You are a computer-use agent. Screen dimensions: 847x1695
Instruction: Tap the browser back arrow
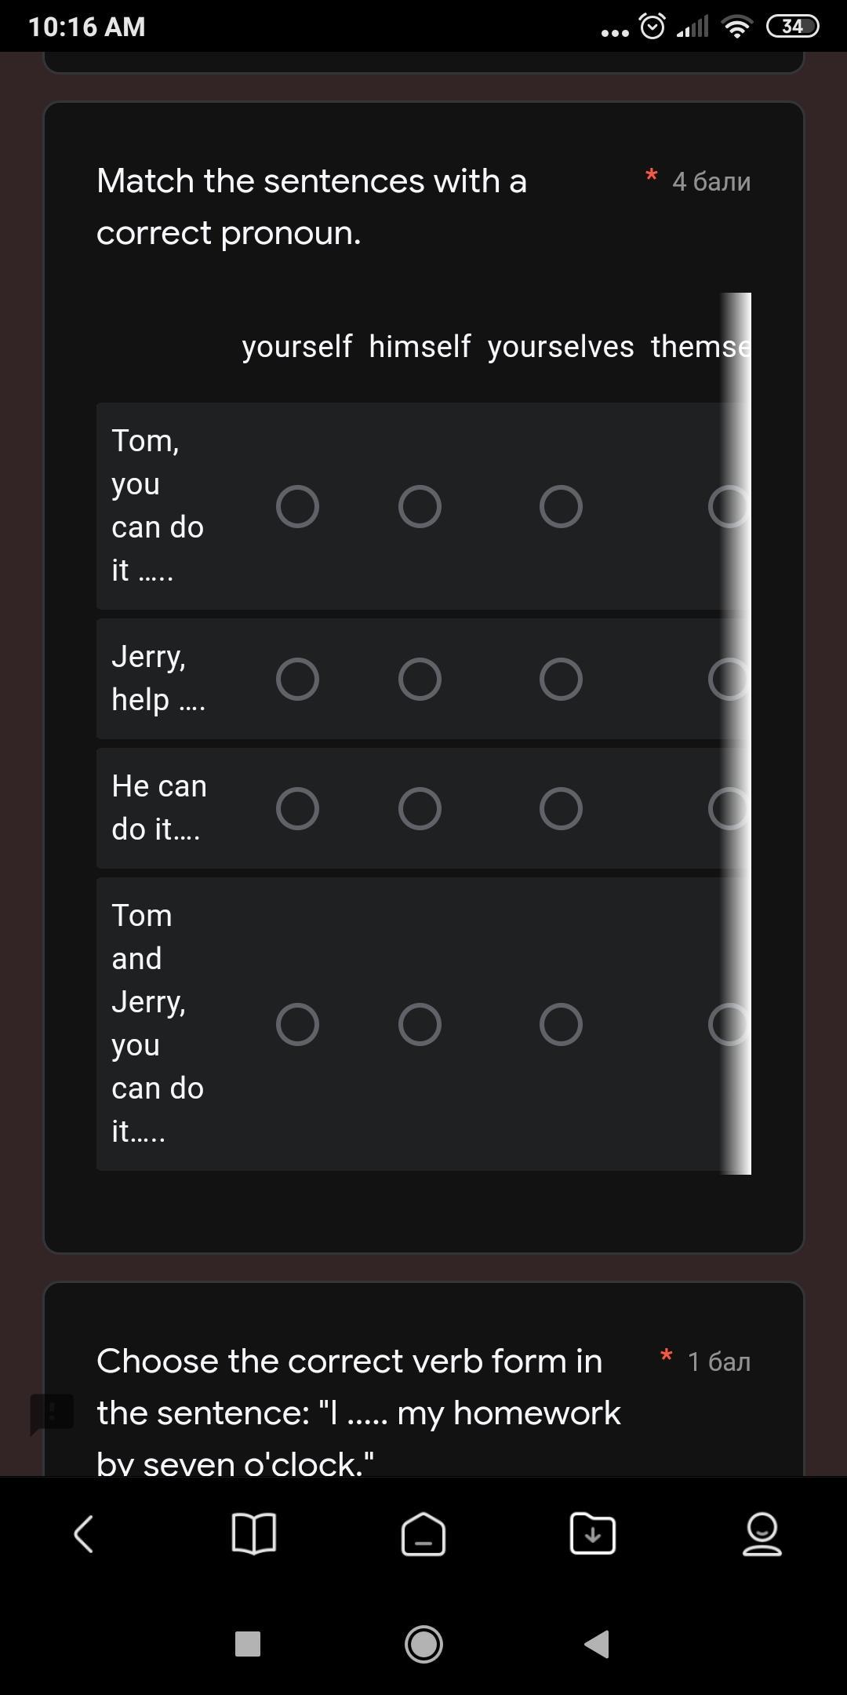84,1533
